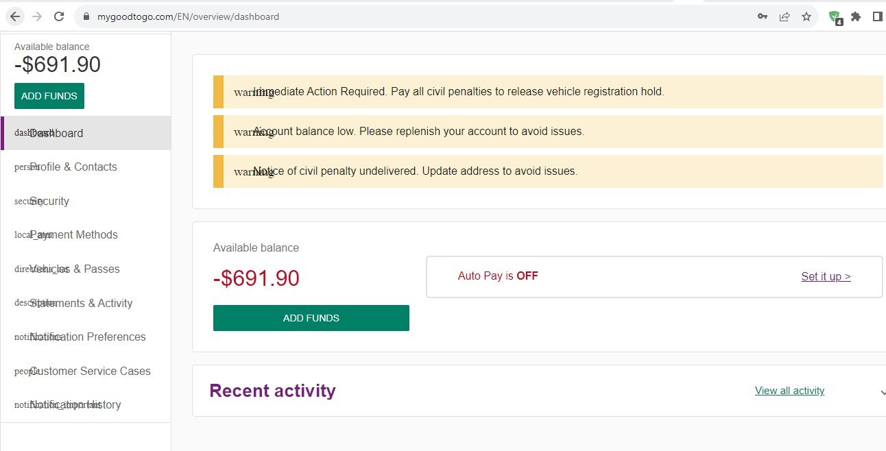Expand the Recent activity chevron
Screen dimensions: 886x451
pos(883,391)
